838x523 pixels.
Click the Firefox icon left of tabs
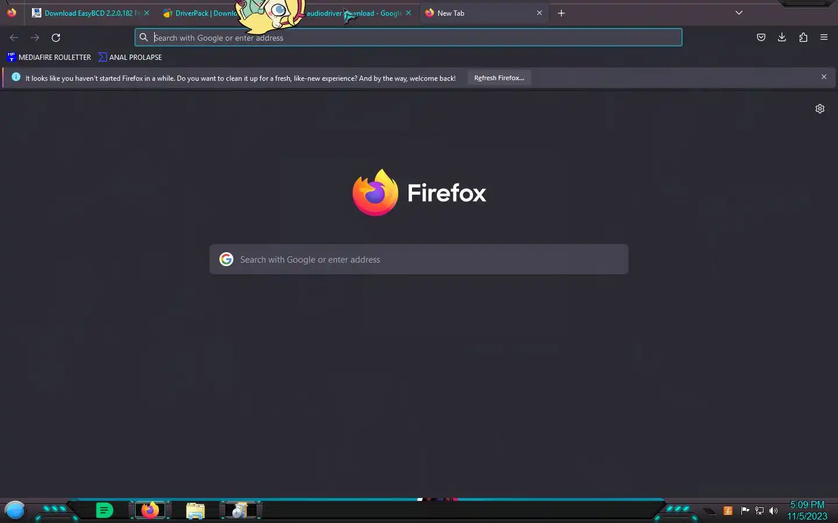[x=12, y=12]
